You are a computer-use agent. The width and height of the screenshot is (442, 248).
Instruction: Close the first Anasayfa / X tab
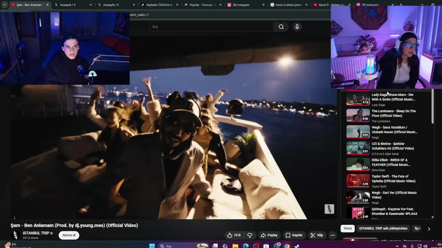point(90,5)
